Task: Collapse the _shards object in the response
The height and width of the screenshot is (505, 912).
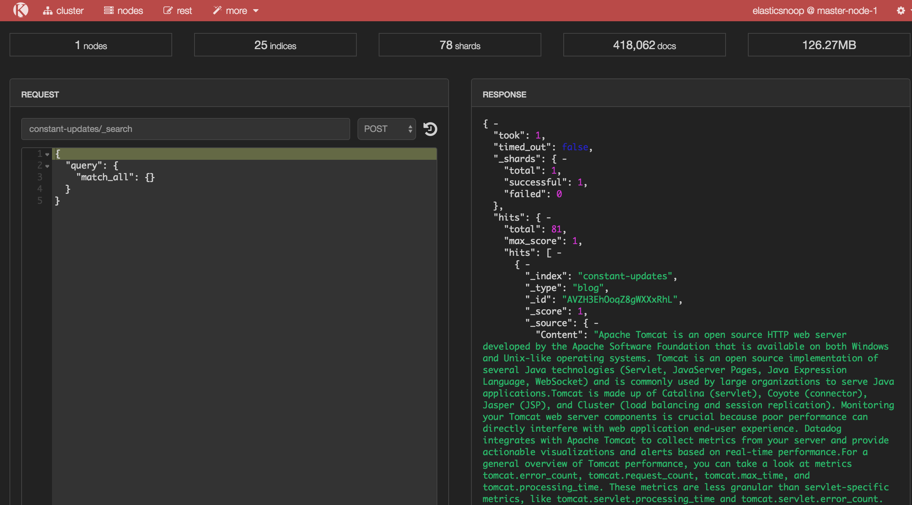Action: pos(564,158)
